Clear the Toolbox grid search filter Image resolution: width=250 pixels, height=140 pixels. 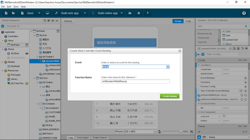coord(246,26)
